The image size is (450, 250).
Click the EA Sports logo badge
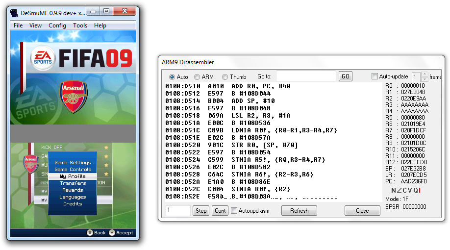tap(43, 58)
